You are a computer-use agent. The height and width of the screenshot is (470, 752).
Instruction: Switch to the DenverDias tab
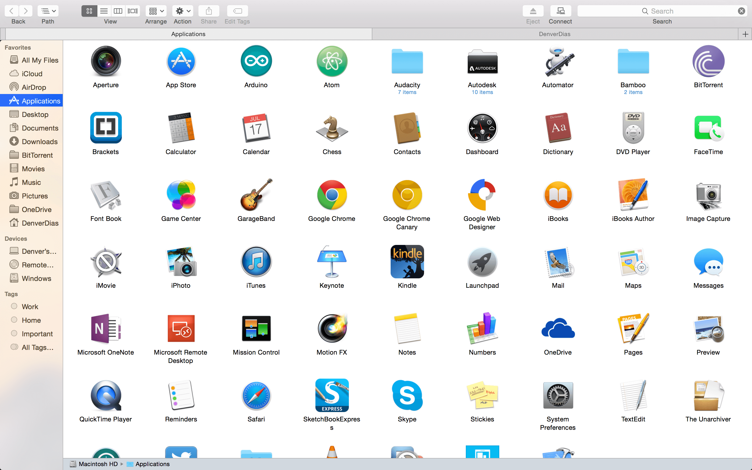pos(555,34)
